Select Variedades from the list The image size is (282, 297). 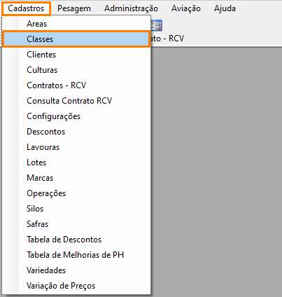click(76, 270)
